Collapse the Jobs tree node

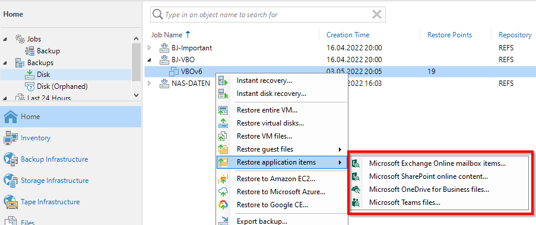(5, 39)
